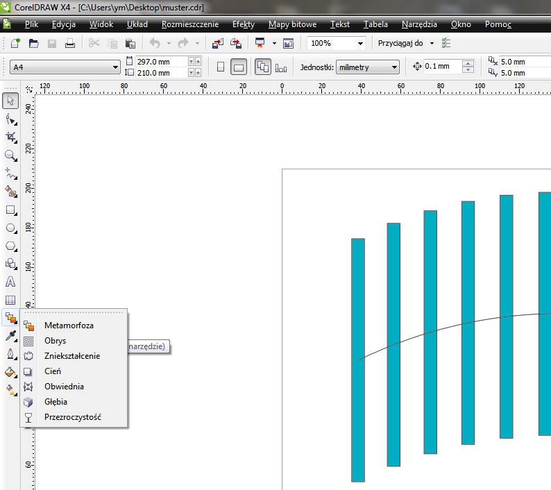Viewport: 551px width, 490px height.
Task: Open the Efekty menu
Action: coord(243,24)
